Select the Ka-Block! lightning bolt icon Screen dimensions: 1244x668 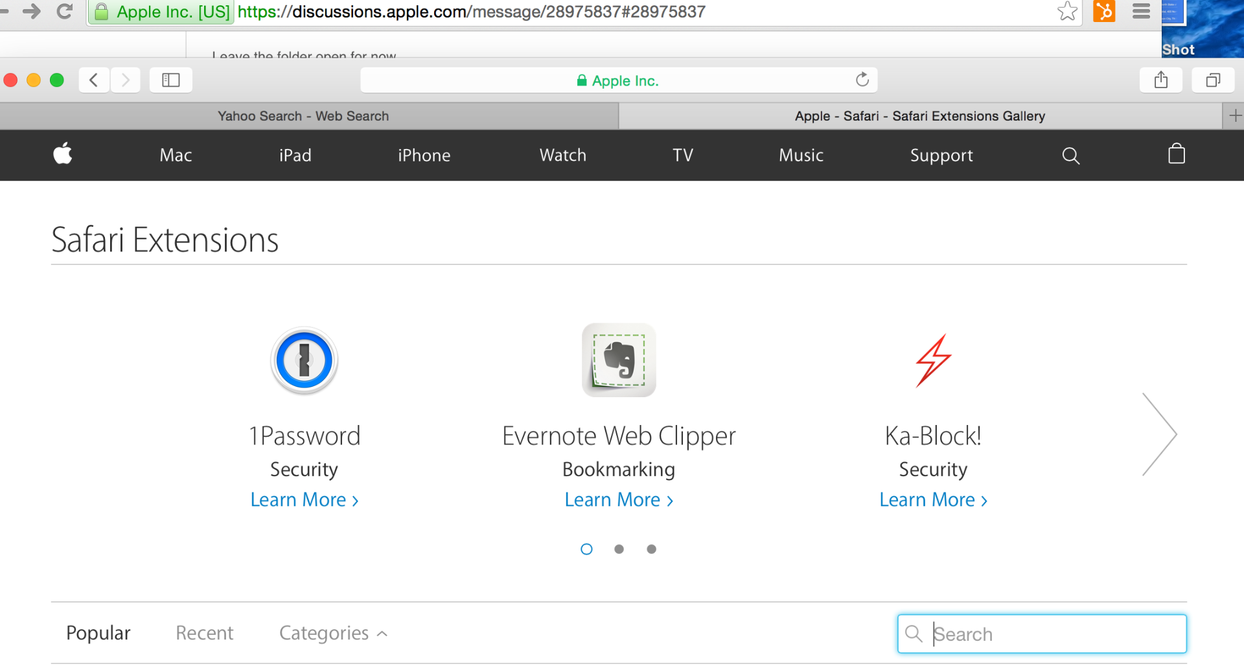click(x=933, y=360)
